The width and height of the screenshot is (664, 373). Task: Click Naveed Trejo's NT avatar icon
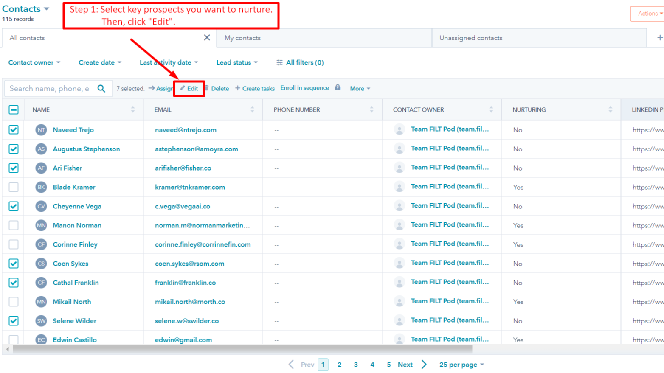(41, 130)
